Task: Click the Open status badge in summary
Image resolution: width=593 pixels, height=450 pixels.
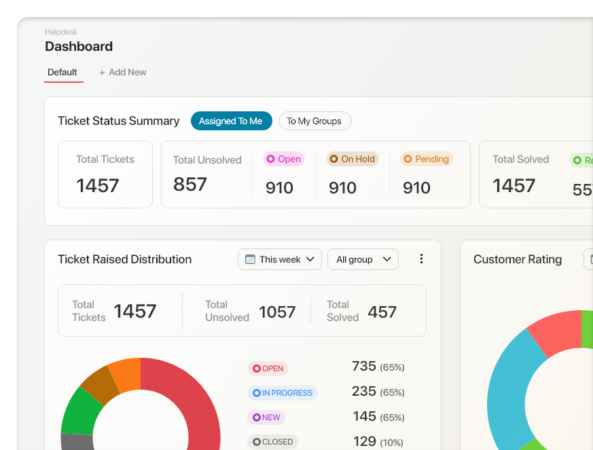Action: [284, 159]
